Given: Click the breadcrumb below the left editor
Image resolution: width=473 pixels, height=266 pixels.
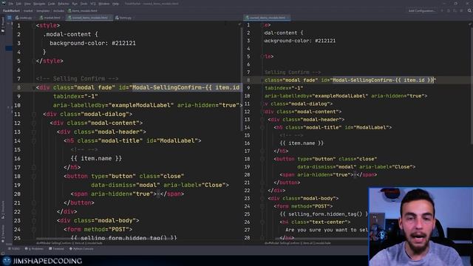Looking at the screenshot, I should pos(69,243).
